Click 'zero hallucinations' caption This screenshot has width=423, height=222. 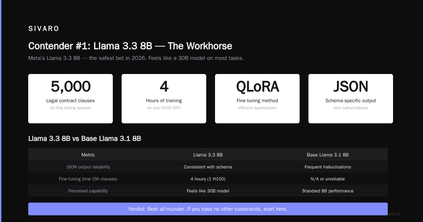351,108
